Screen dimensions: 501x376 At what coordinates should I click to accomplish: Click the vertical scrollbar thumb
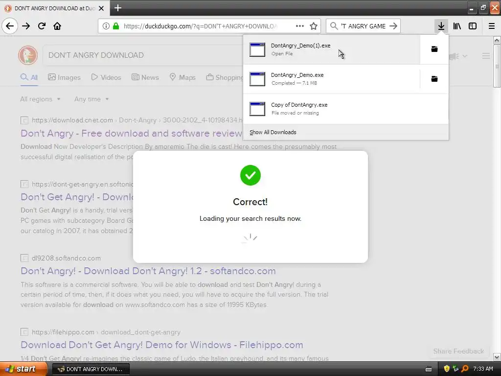pyautogui.click(x=497, y=66)
